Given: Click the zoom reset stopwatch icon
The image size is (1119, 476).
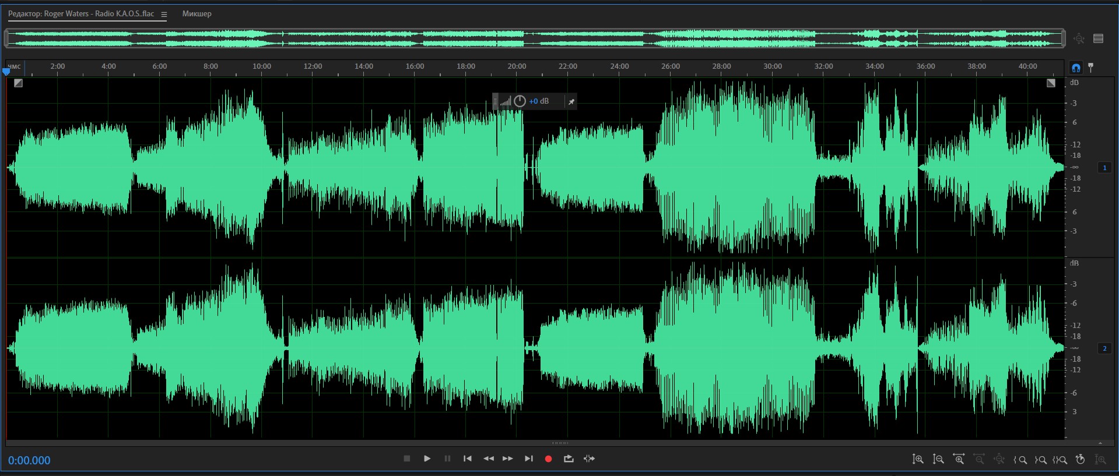Looking at the screenshot, I should coord(1080,459).
